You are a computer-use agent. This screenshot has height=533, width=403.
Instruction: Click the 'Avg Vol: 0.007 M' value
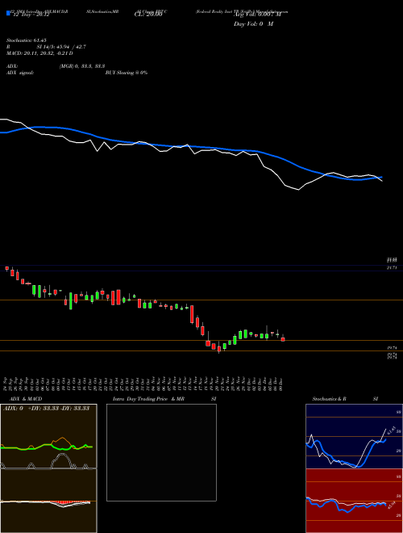coord(257,15)
